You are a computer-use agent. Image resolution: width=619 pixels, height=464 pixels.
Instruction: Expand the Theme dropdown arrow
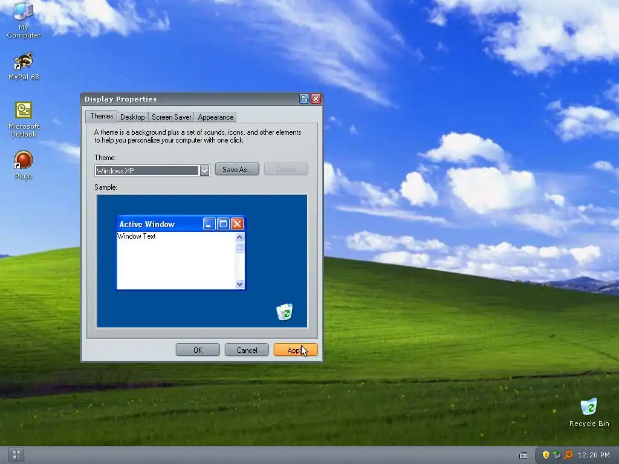(204, 171)
